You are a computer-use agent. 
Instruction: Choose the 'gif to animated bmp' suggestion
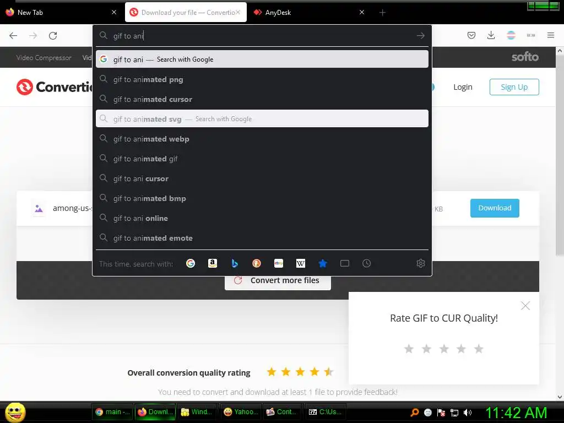[x=262, y=198]
